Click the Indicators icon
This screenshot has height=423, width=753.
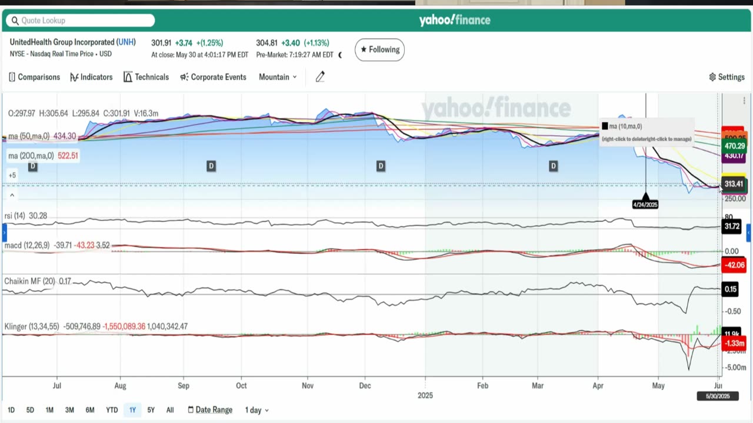coord(74,77)
